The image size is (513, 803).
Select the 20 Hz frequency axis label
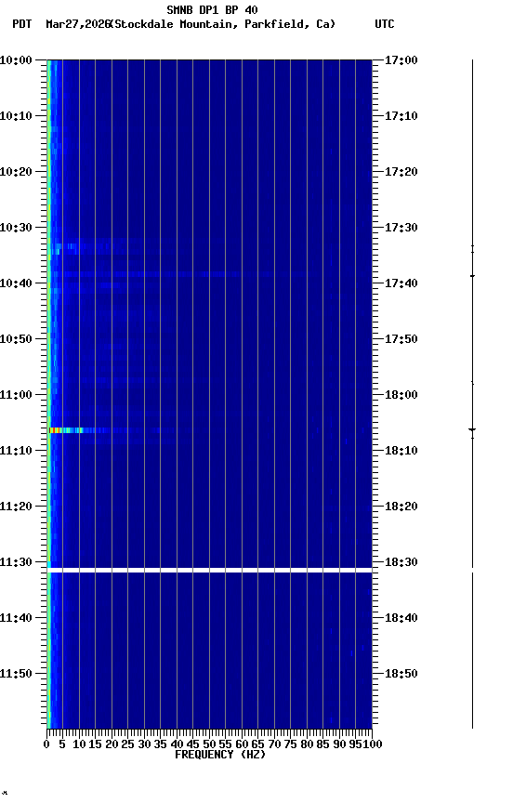pyautogui.click(x=112, y=744)
